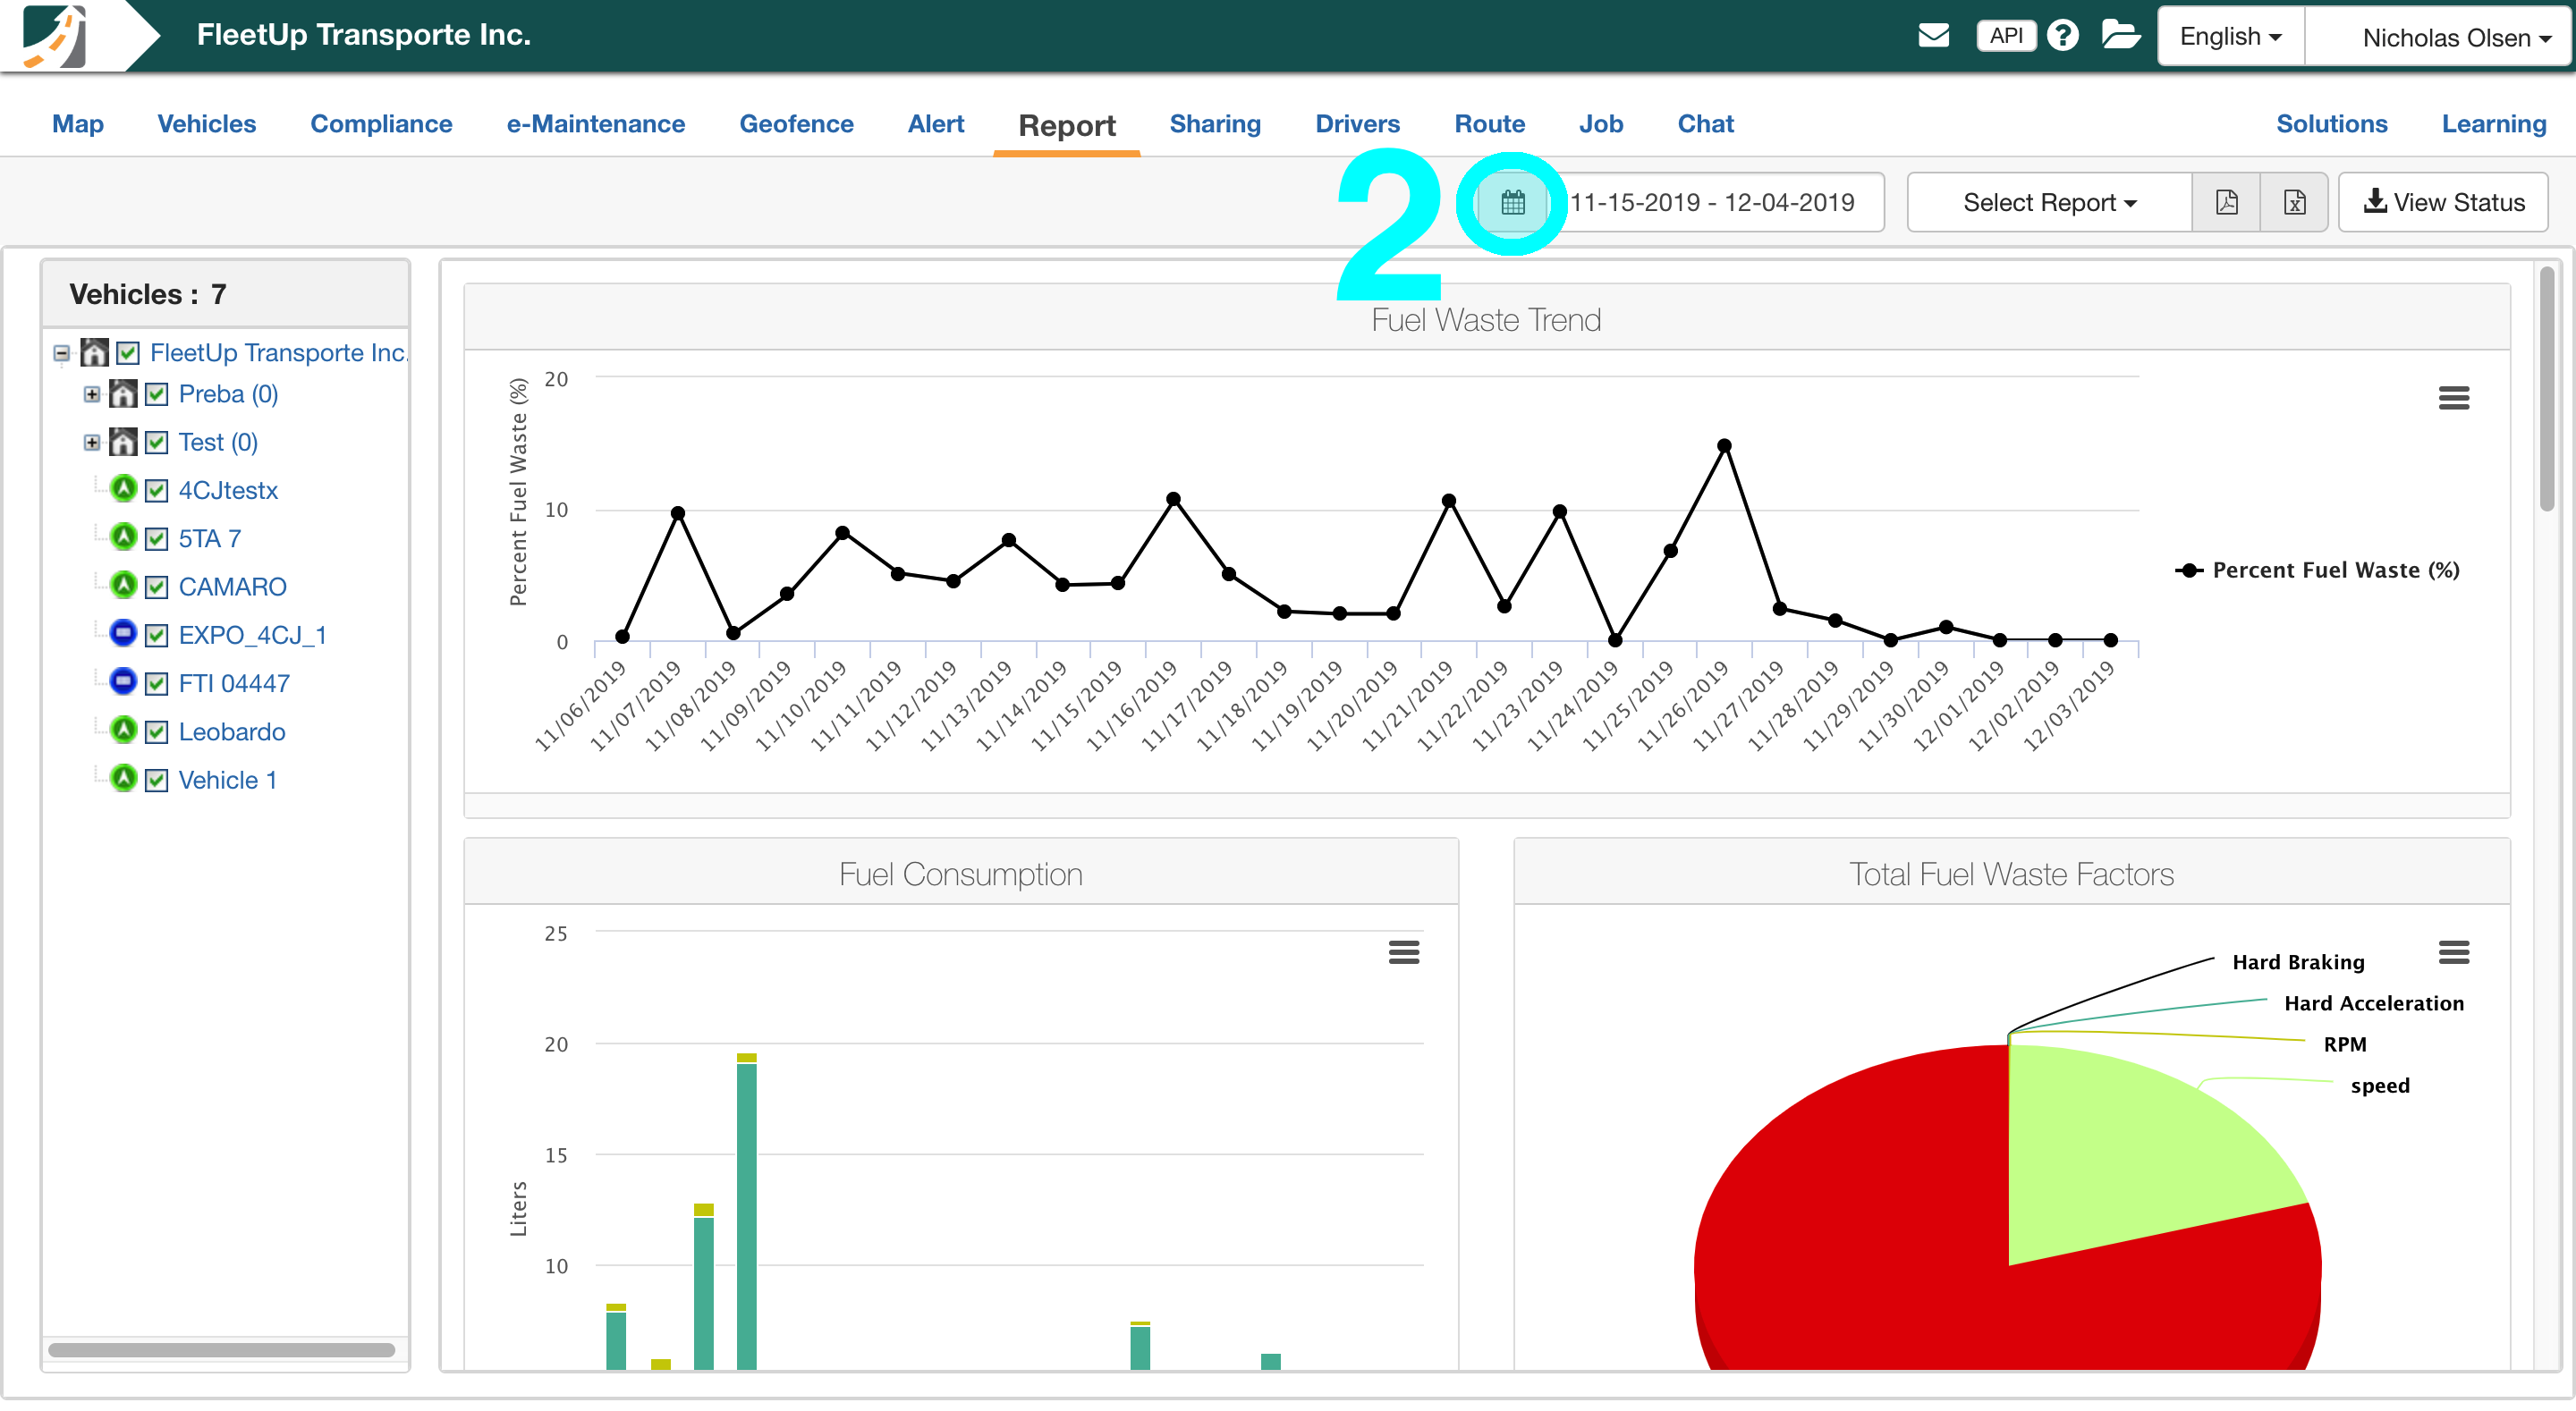2576x1411 pixels.
Task: Expand the Preba (0) tree node
Action: [x=91, y=394]
